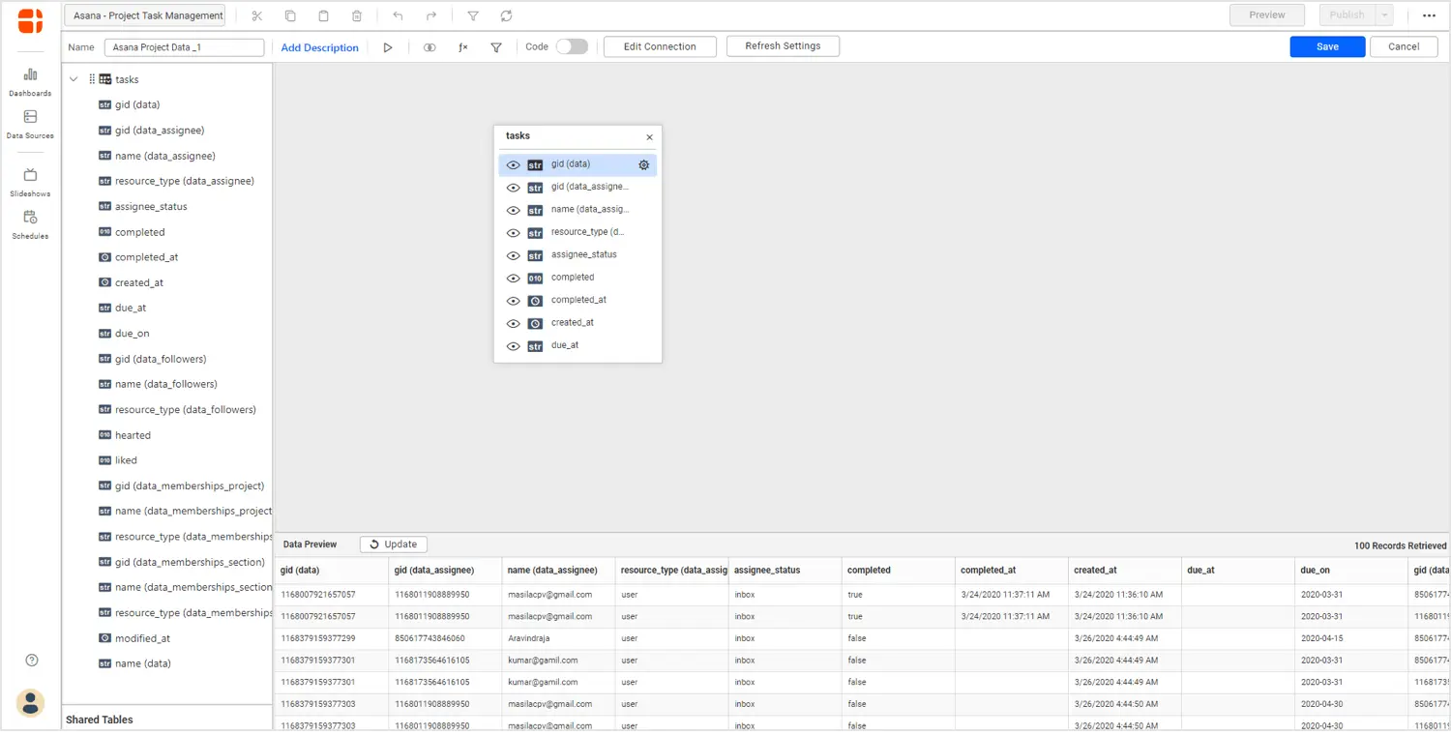Image resolution: width=1451 pixels, height=735 pixels.
Task: Collapse the tasks tree node
Action: coord(74,79)
